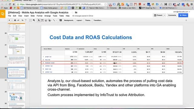Click the browser Reload icon
This screenshot has height=109, width=194.
(x=10, y=4)
